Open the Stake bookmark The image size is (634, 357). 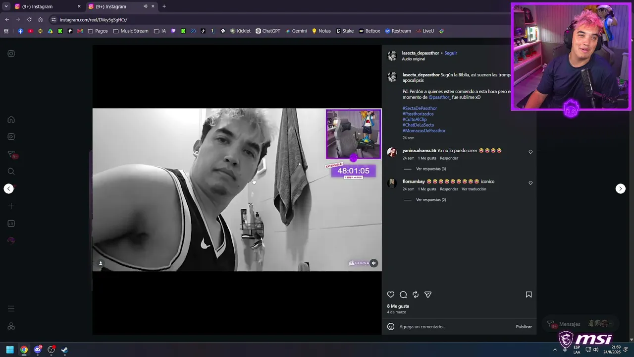(x=345, y=31)
